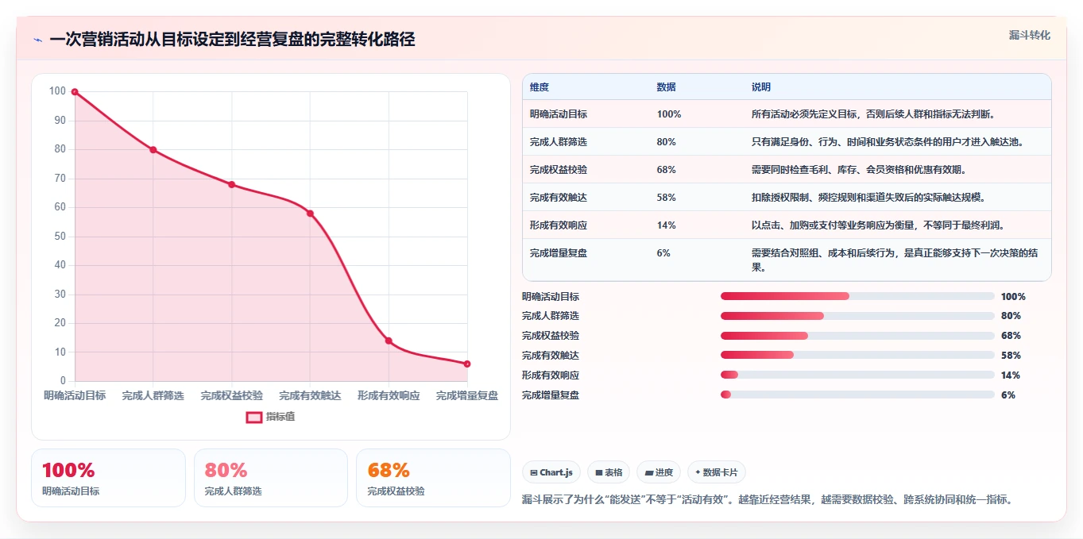This screenshot has height=539, width=1083.
Task: Click the chart data point at 6
Action: coord(467,364)
